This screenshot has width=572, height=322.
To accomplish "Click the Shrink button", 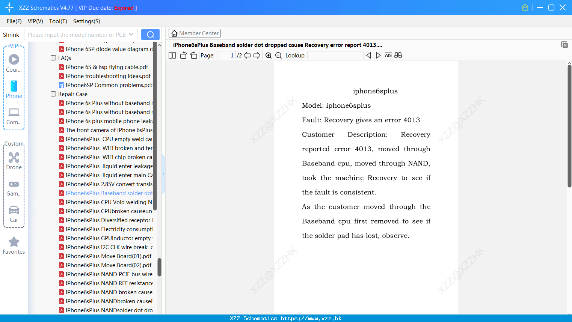I will [x=11, y=35].
